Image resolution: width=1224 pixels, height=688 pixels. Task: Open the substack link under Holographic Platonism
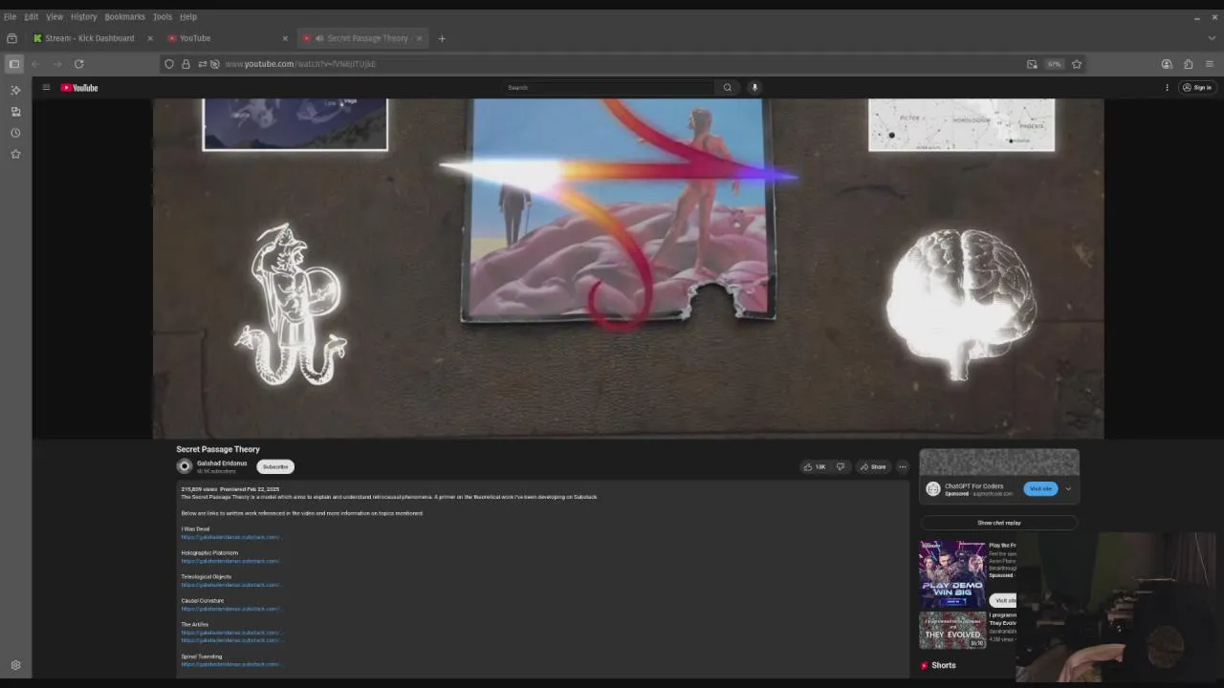coord(230,561)
